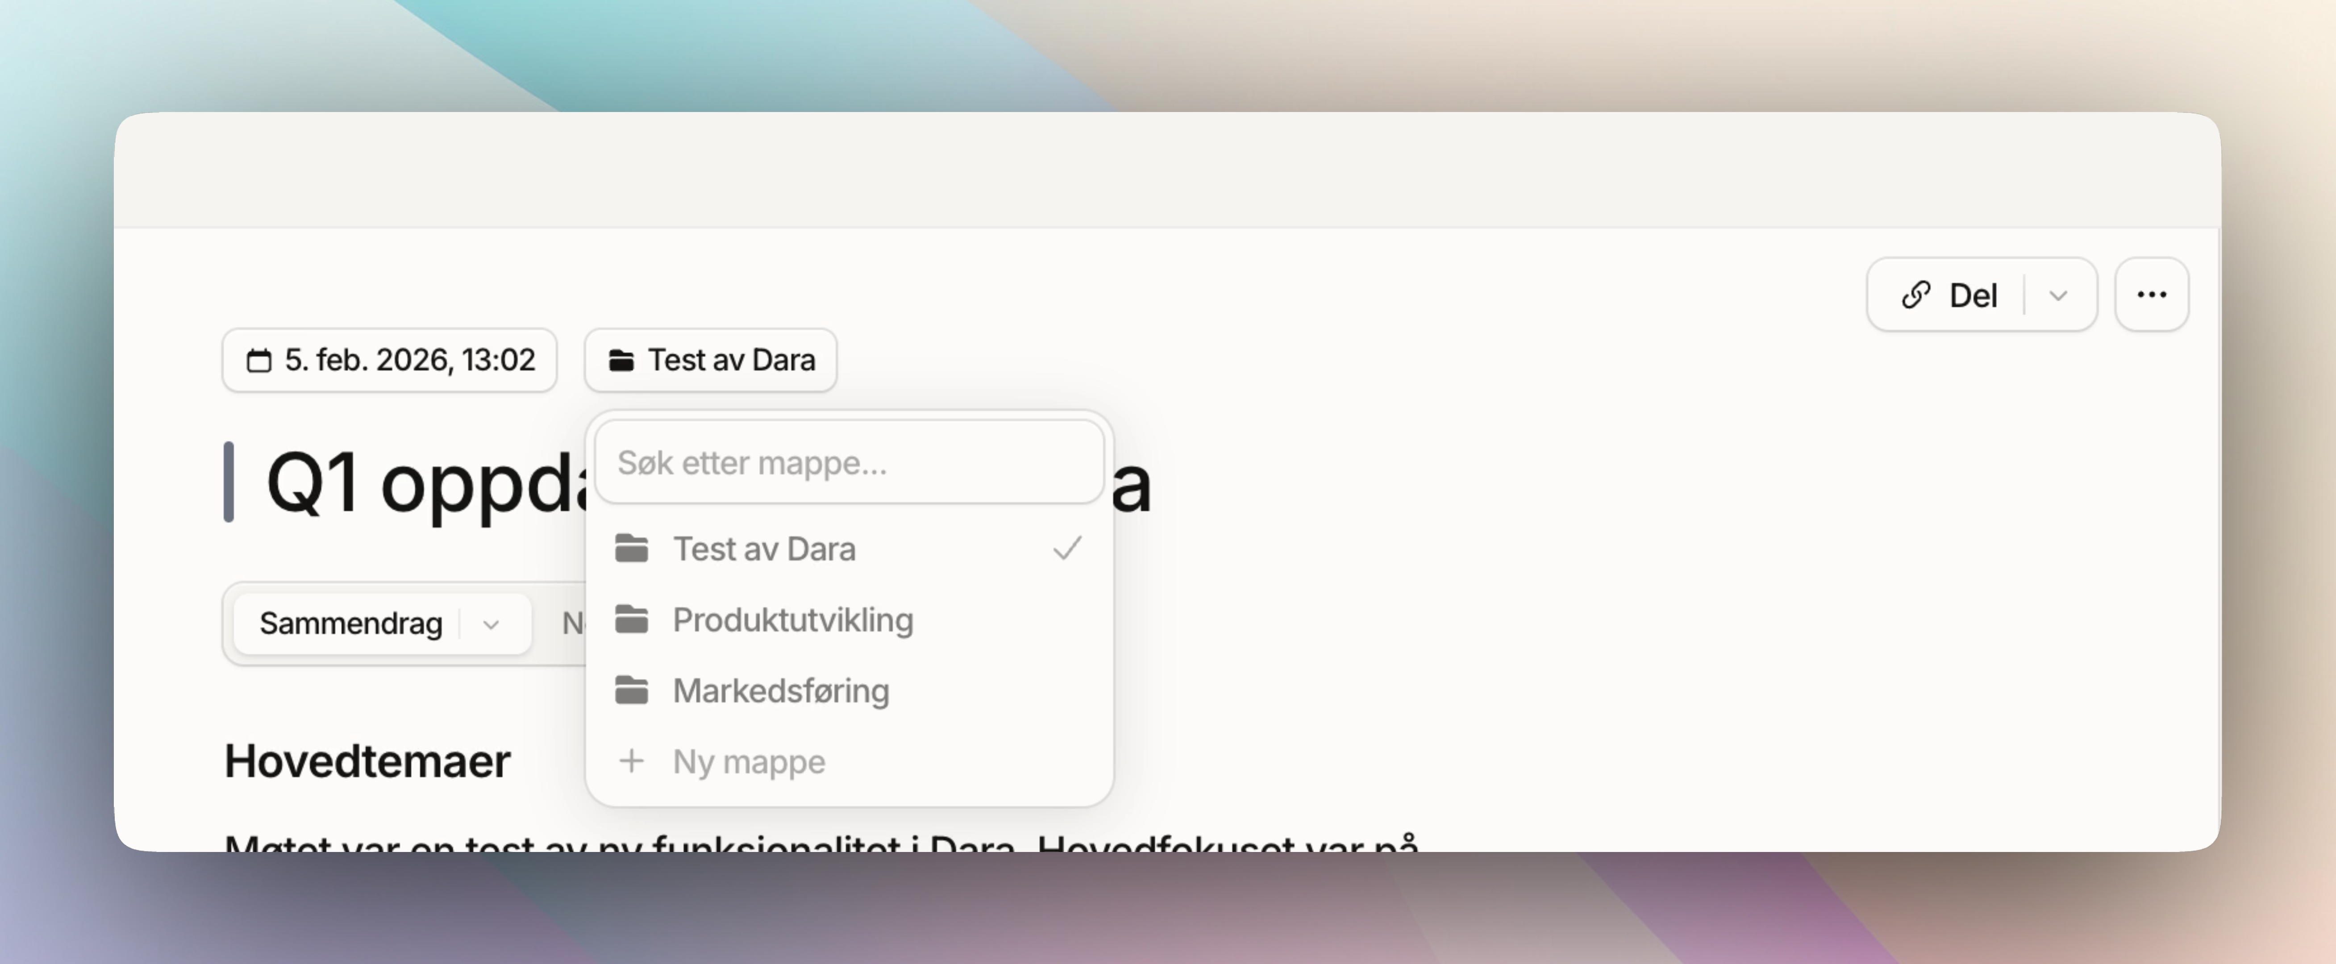
Task: Open the three-dot more options menu
Action: (x=2151, y=295)
